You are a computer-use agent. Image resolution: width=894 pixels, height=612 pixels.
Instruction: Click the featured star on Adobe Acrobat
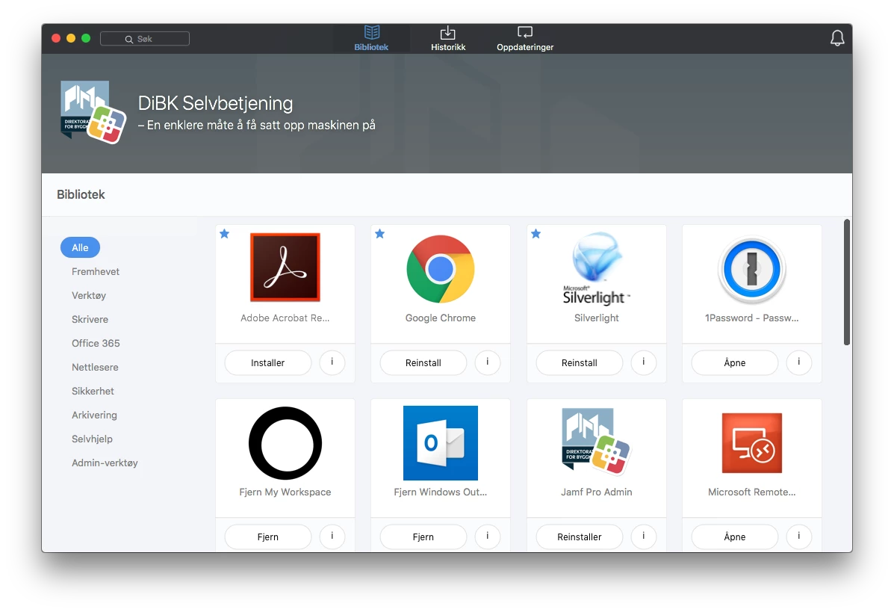point(225,234)
